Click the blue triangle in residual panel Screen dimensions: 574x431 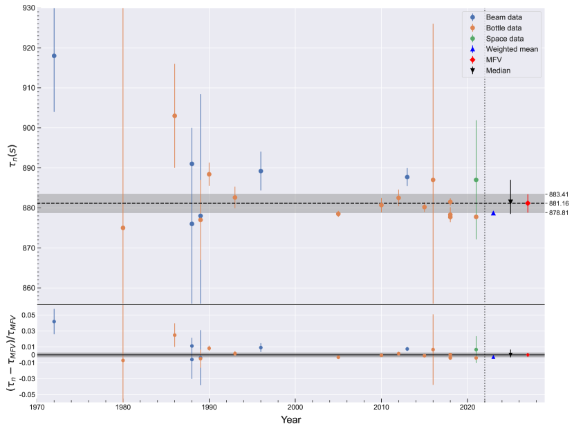click(493, 357)
